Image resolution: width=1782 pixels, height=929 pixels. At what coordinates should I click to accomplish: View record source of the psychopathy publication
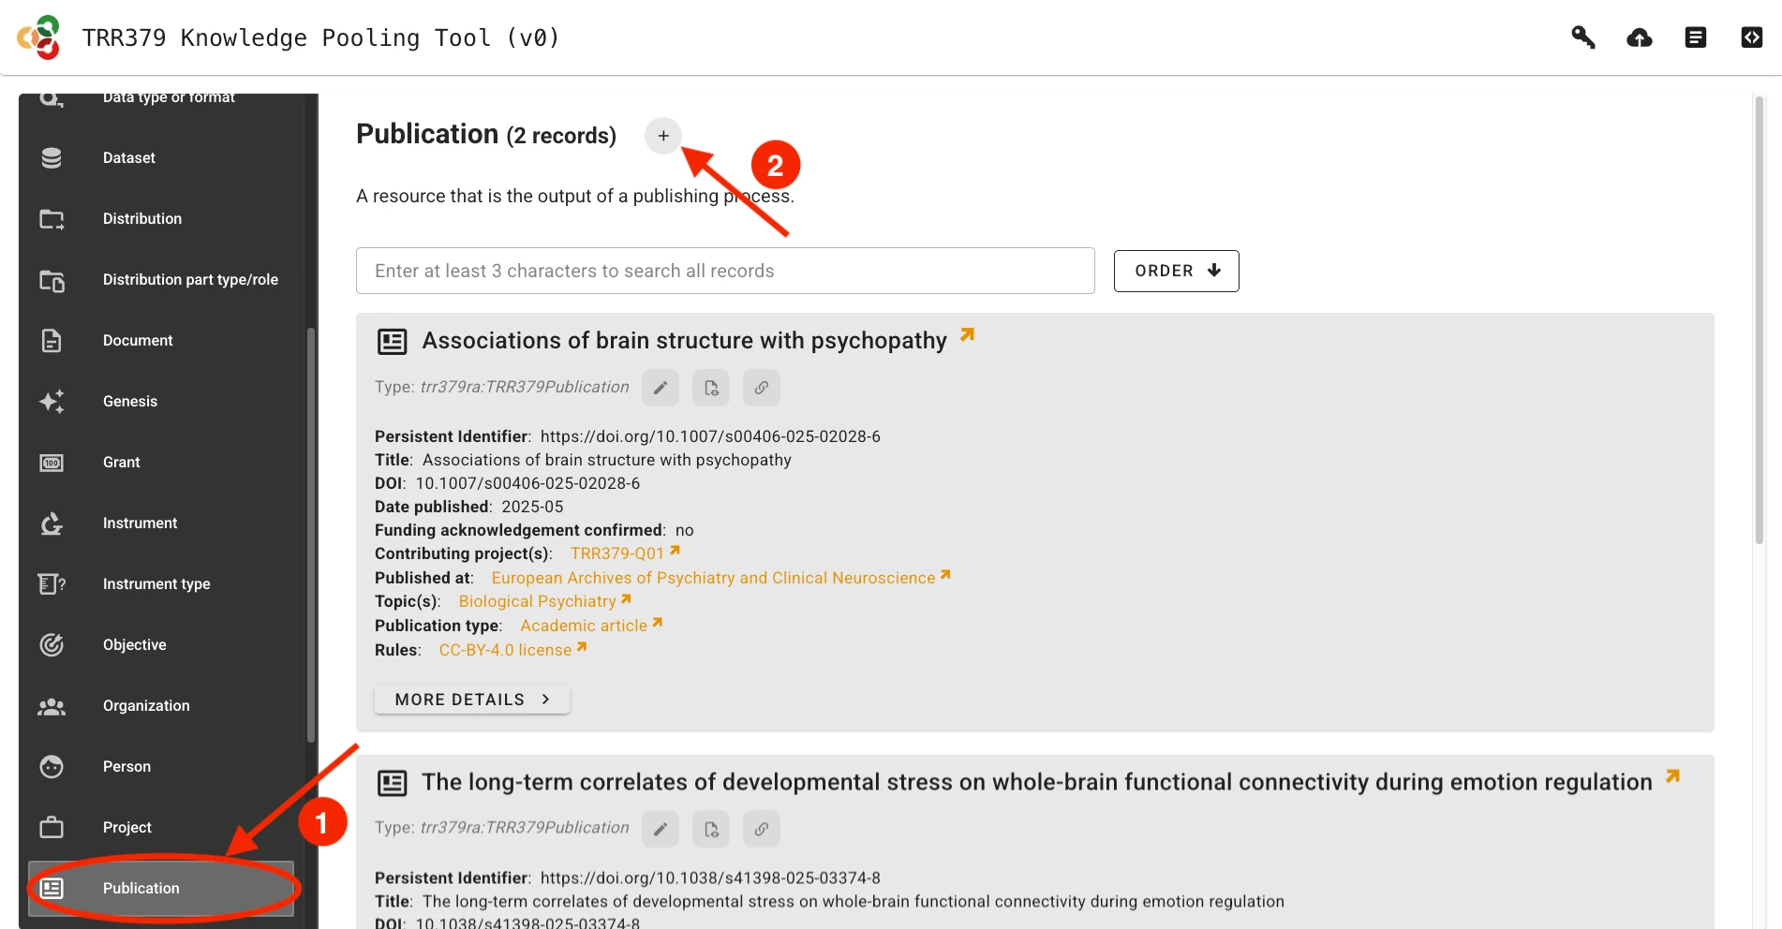pyautogui.click(x=711, y=387)
